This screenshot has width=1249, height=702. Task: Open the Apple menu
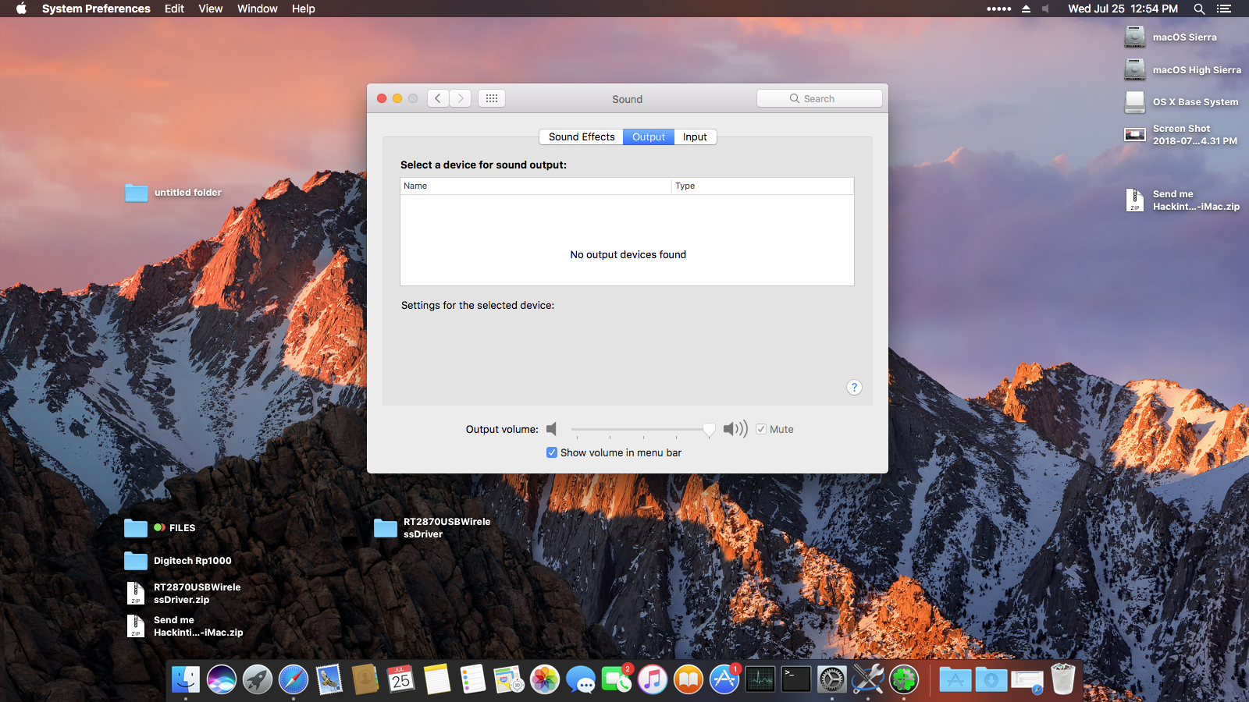tap(21, 9)
